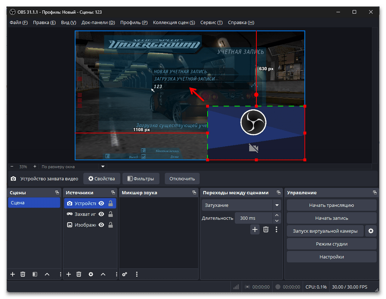Add a new scene with plus icon
This screenshot has height=299, width=386.
pyautogui.click(x=13, y=274)
